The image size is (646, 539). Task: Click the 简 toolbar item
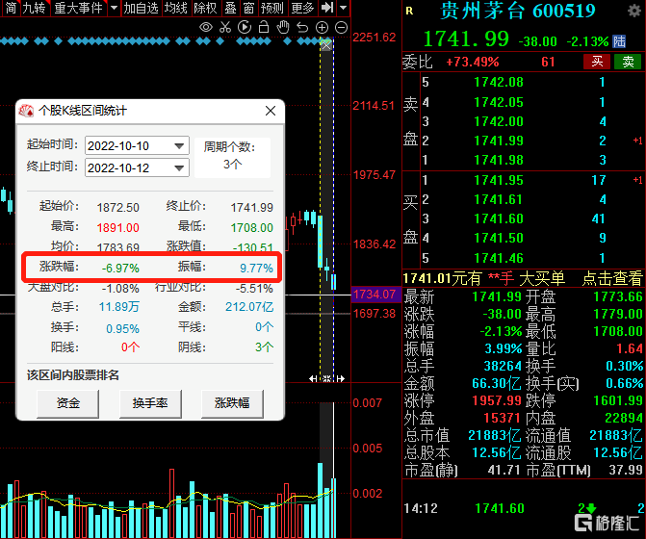click(11, 8)
